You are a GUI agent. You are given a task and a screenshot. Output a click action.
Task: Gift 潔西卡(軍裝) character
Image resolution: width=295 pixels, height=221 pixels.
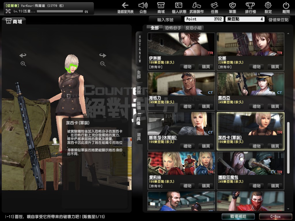256,146
